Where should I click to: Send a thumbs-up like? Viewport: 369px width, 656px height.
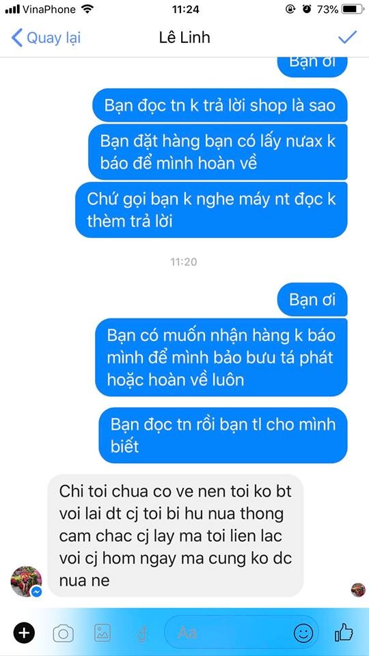(344, 632)
